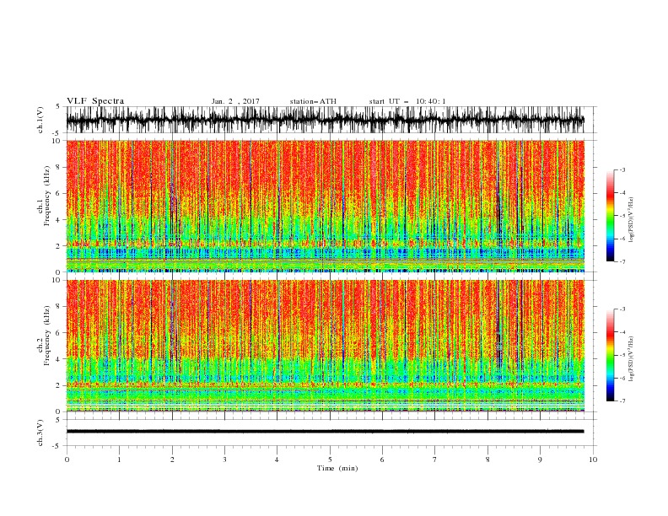Screen dimensions: 668x516
Task: Click the lower colorbar log(PSD) label
Action: coord(631,359)
